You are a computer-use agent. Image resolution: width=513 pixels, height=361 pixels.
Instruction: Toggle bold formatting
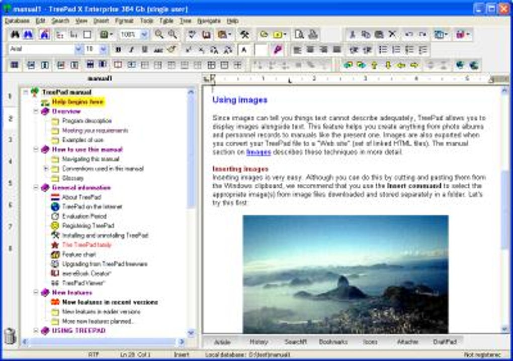[118, 50]
